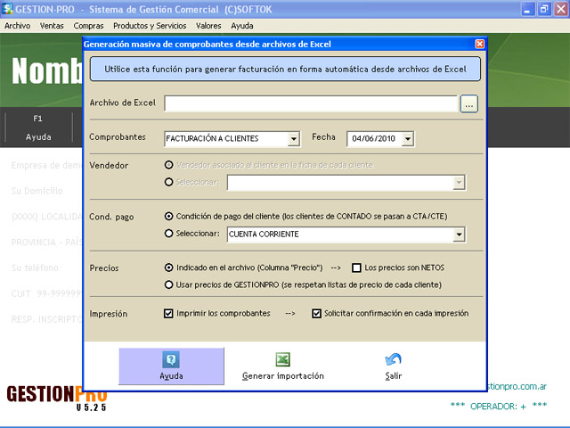Click the Ayuda question mark icon
The height and width of the screenshot is (428, 570).
171,359
